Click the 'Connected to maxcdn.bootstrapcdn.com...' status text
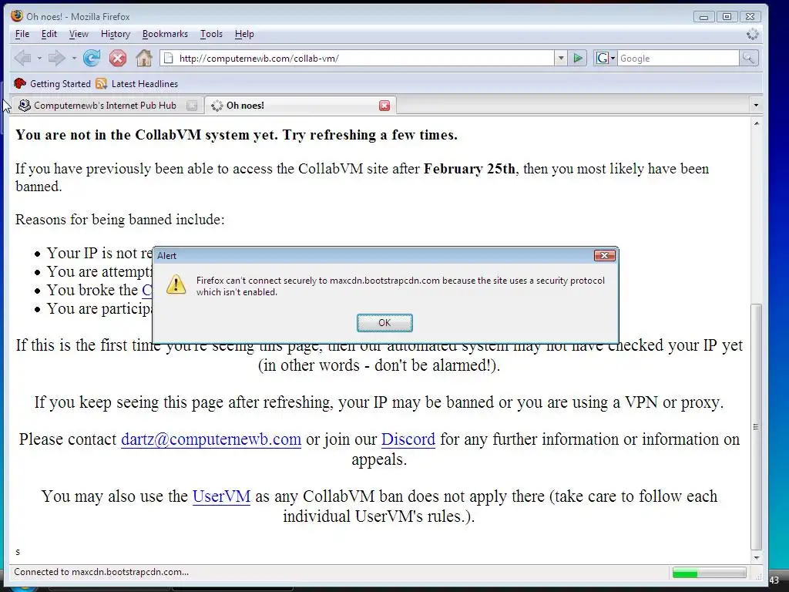Image resolution: width=789 pixels, height=592 pixels. click(x=102, y=572)
